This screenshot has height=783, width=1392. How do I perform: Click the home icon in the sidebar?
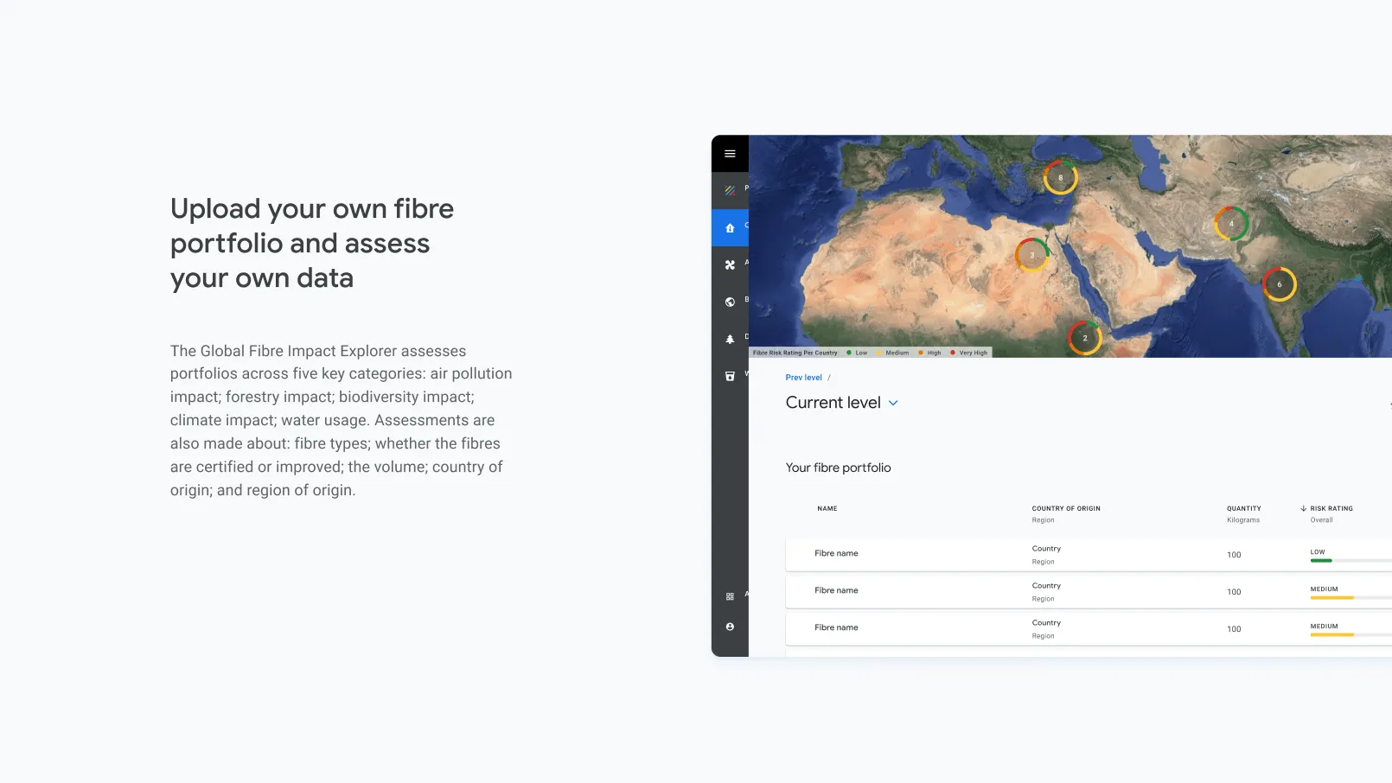coord(730,227)
